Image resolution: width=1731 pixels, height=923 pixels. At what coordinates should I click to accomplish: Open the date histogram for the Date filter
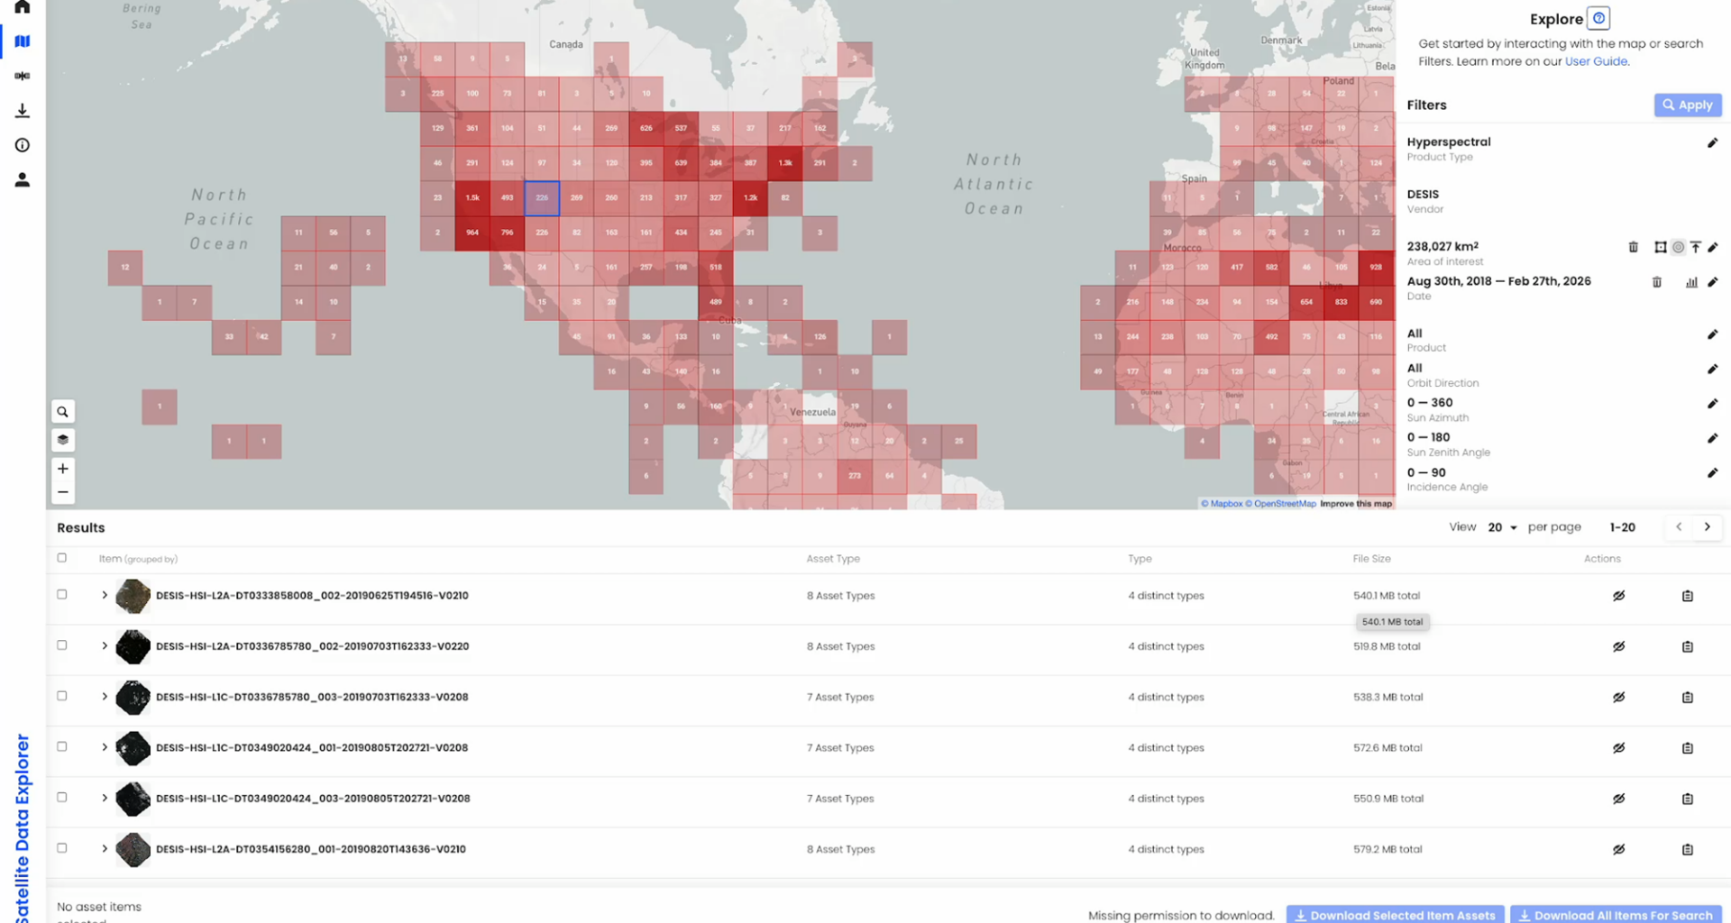coord(1692,281)
